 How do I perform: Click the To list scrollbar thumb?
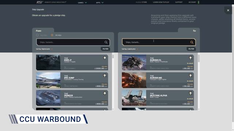(x=199, y=58)
